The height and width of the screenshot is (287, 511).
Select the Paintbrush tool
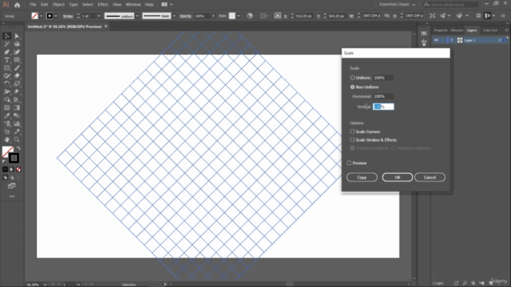click(x=17, y=68)
